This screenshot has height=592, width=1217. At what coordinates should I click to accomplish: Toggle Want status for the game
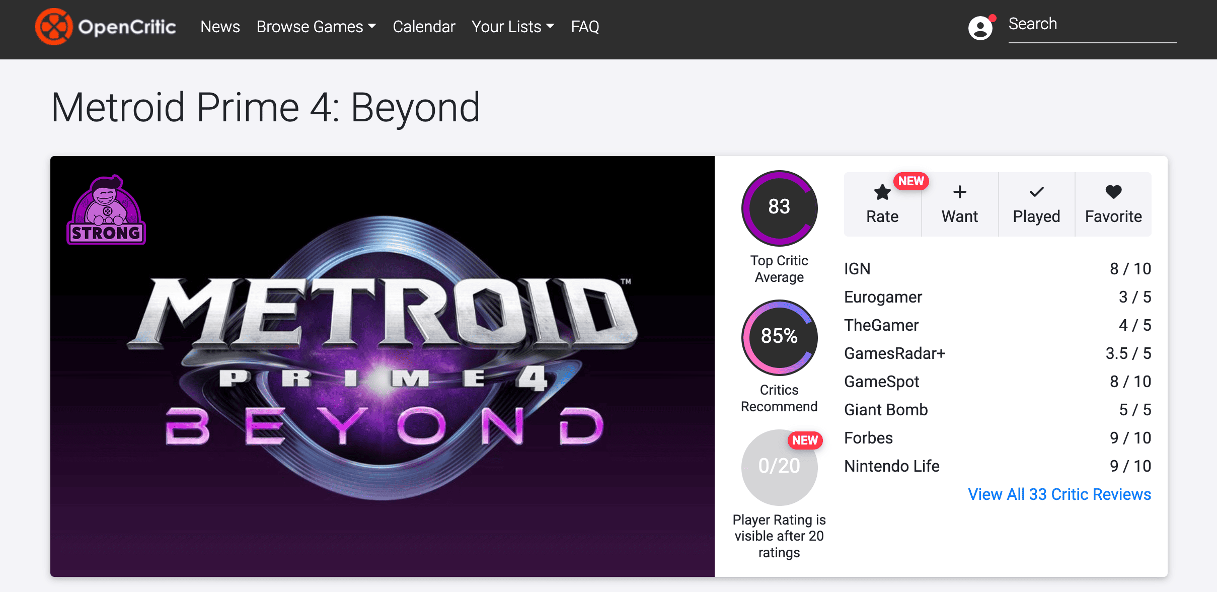pos(959,204)
